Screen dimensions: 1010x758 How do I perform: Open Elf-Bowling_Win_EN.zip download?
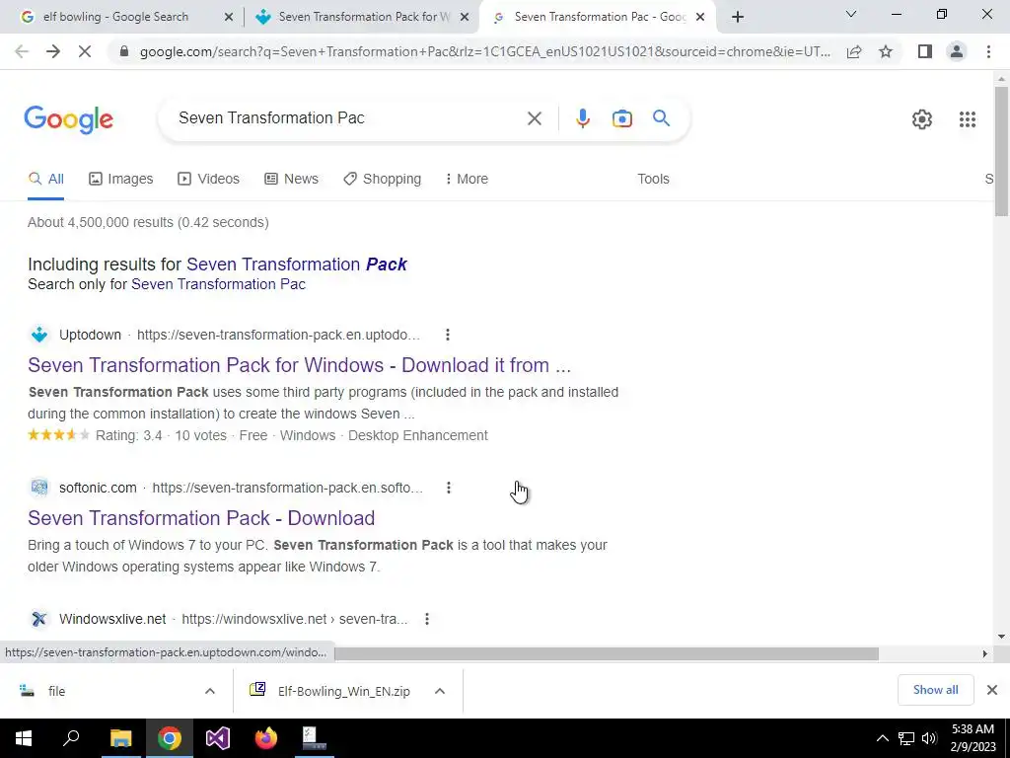point(330,691)
